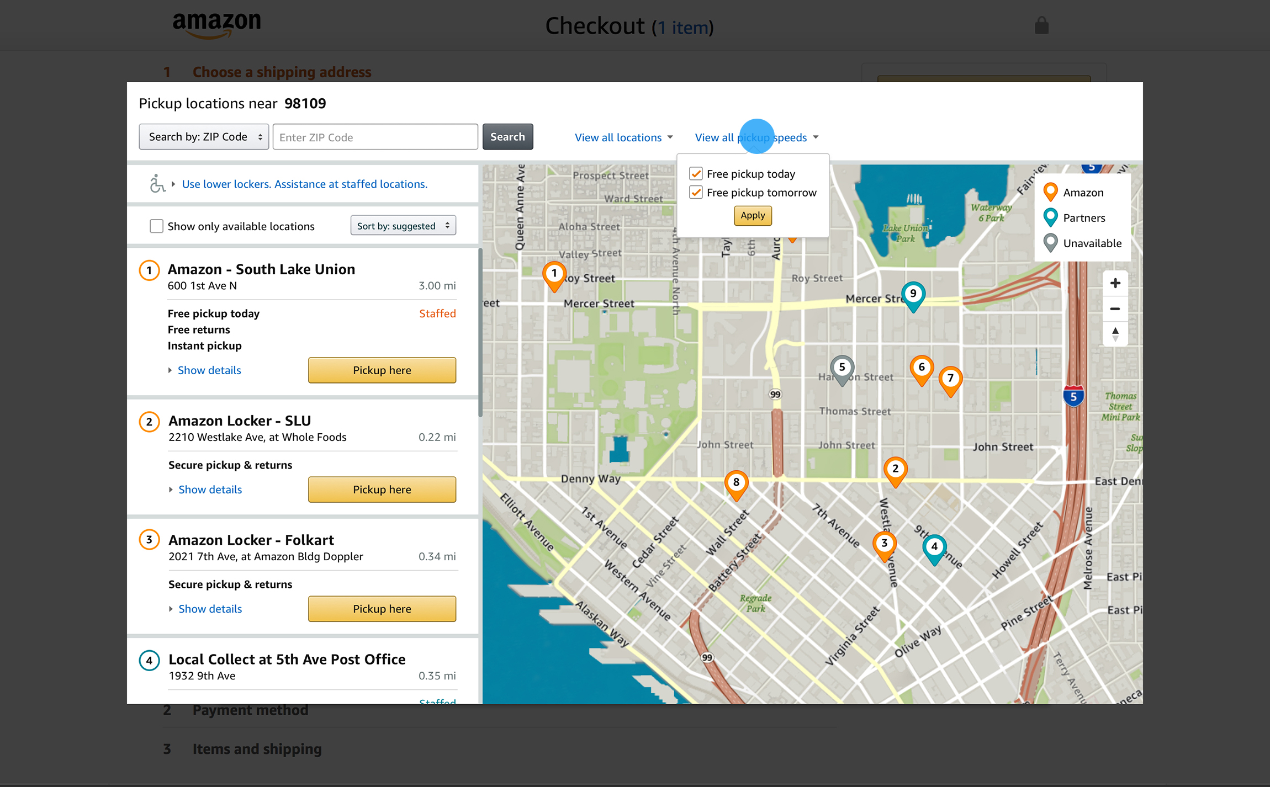Enable Show only available locations
This screenshot has width=1270, height=787.
click(x=156, y=226)
